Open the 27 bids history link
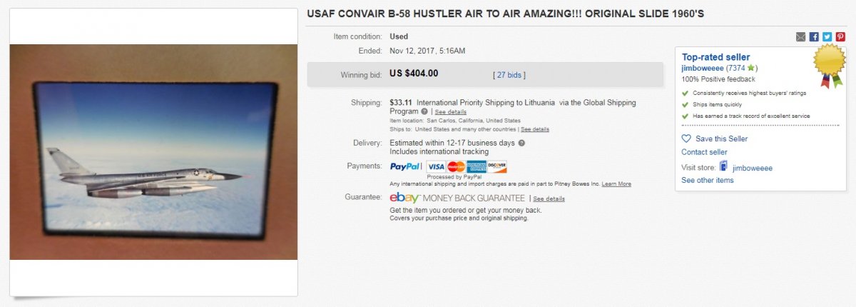The height and width of the screenshot is (307, 856). 509,74
